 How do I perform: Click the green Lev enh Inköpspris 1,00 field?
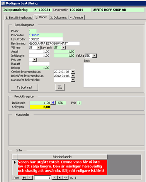point(64,56)
